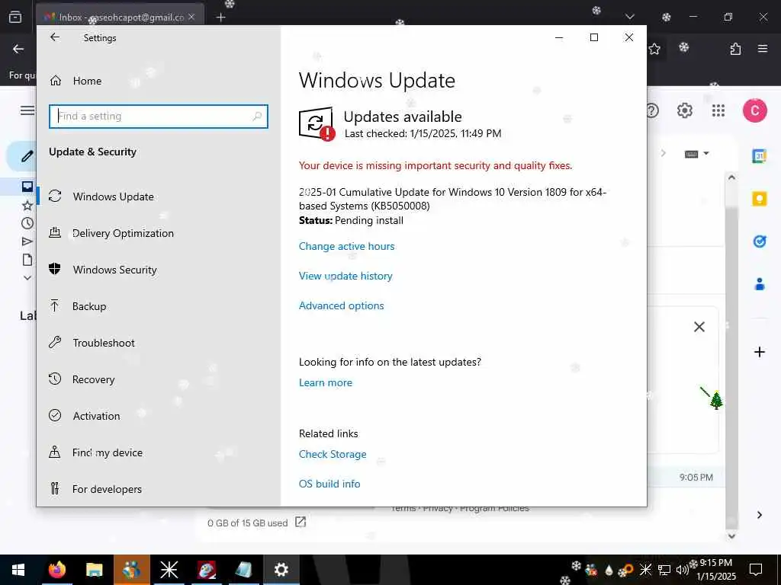Open Gmail Drafts folder icon
Screen dimensions: 781x585
[x=27, y=259]
